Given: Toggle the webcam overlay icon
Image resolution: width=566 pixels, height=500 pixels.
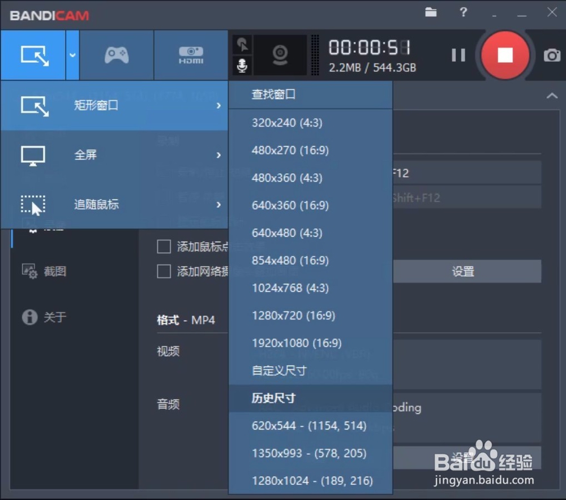Looking at the screenshot, I should (x=280, y=55).
